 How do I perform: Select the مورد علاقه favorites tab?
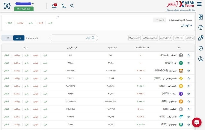click(x=179, y=38)
